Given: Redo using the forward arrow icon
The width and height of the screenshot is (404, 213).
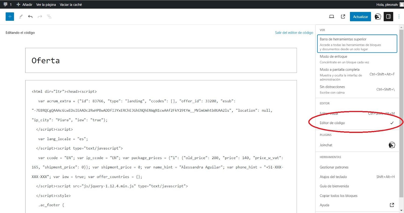Looking at the screenshot, I should (40, 17).
